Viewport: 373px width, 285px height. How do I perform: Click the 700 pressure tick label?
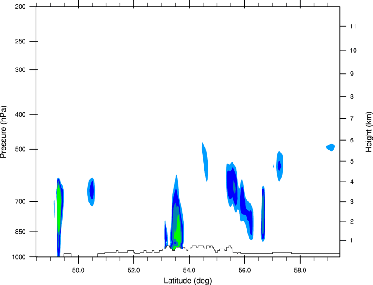(20, 201)
